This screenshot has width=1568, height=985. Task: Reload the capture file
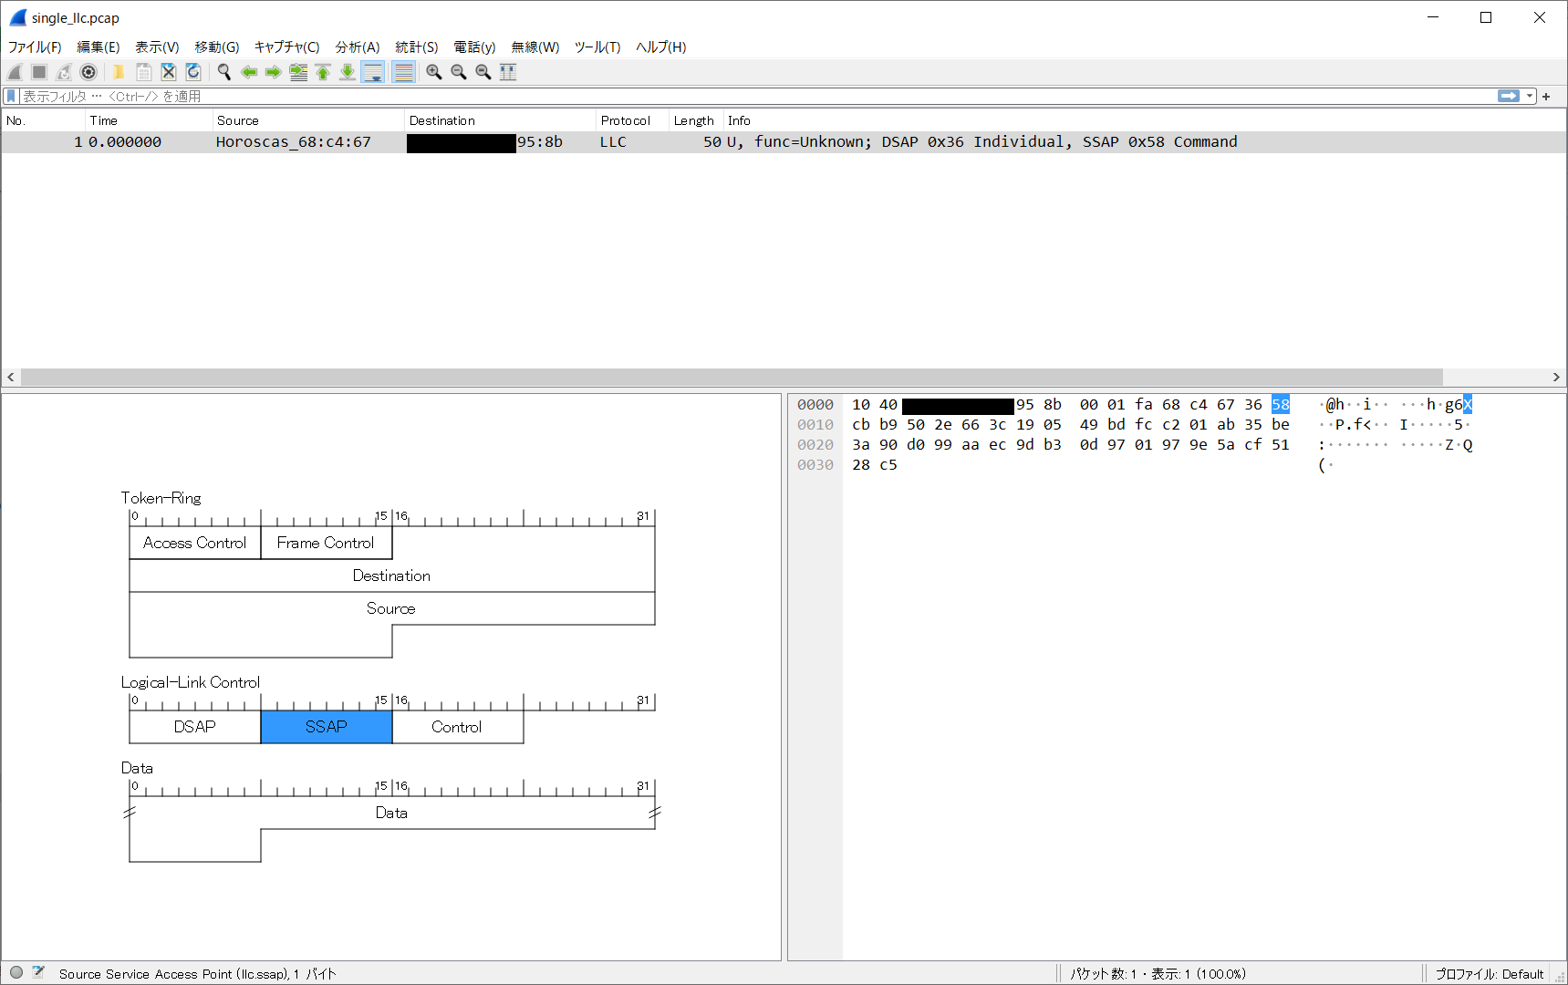[x=193, y=72]
